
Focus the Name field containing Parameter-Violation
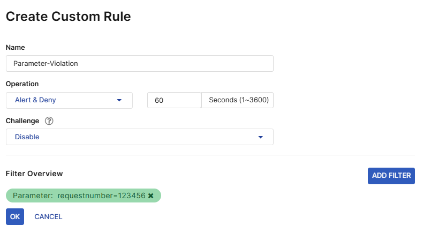pyautogui.click(x=139, y=63)
